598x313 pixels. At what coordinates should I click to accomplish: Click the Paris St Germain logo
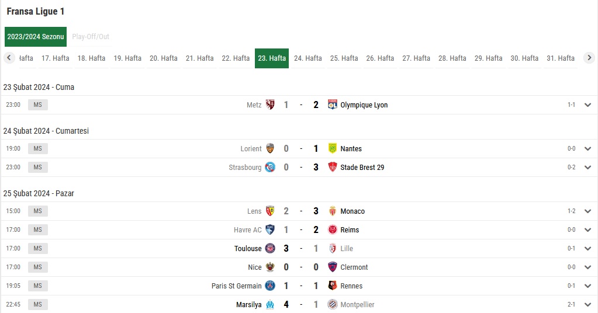(x=270, y=286)
